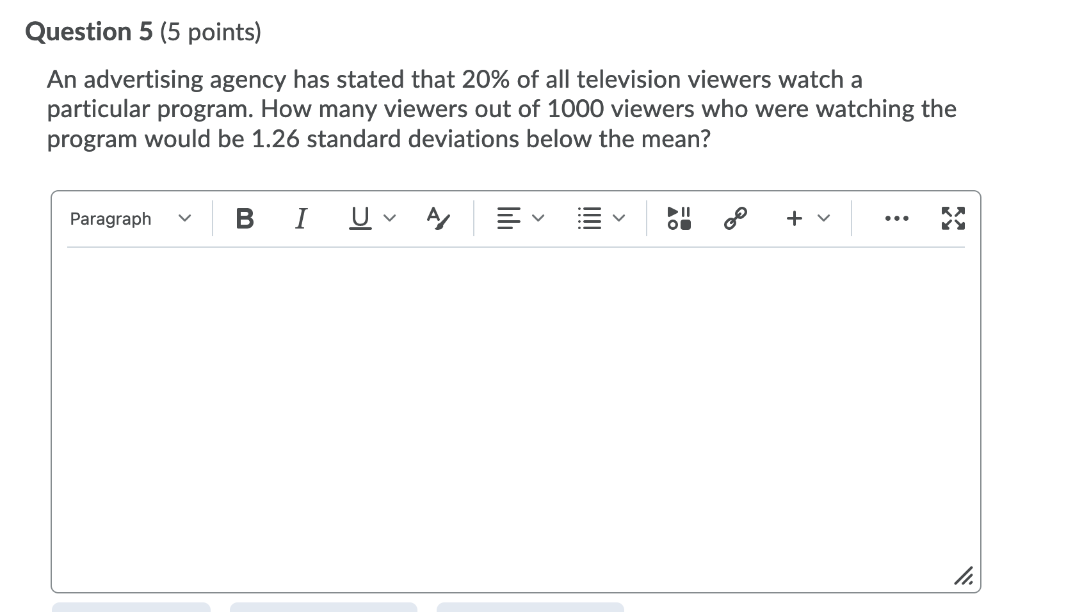Select the Paragraph format selector
Screen dimensions: 1082x612
click(x=110, y=218)
